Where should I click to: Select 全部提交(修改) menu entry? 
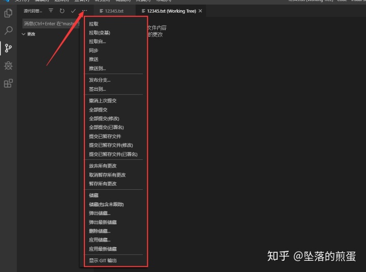[104, 119]
